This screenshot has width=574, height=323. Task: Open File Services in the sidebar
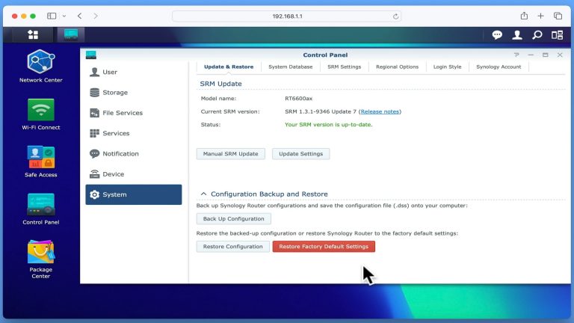pyautogui.click(x=134, y=113)
